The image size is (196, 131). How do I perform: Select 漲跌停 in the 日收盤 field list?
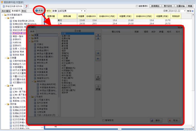pyautogui.click(x=65, y=93)
